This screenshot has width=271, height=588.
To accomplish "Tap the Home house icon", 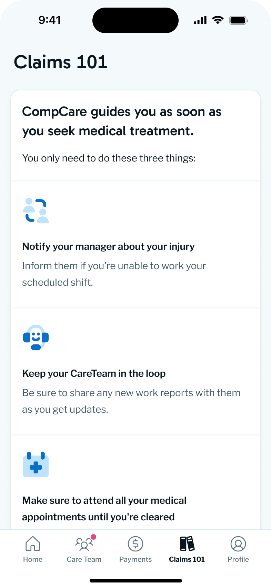I will [33, 543].
